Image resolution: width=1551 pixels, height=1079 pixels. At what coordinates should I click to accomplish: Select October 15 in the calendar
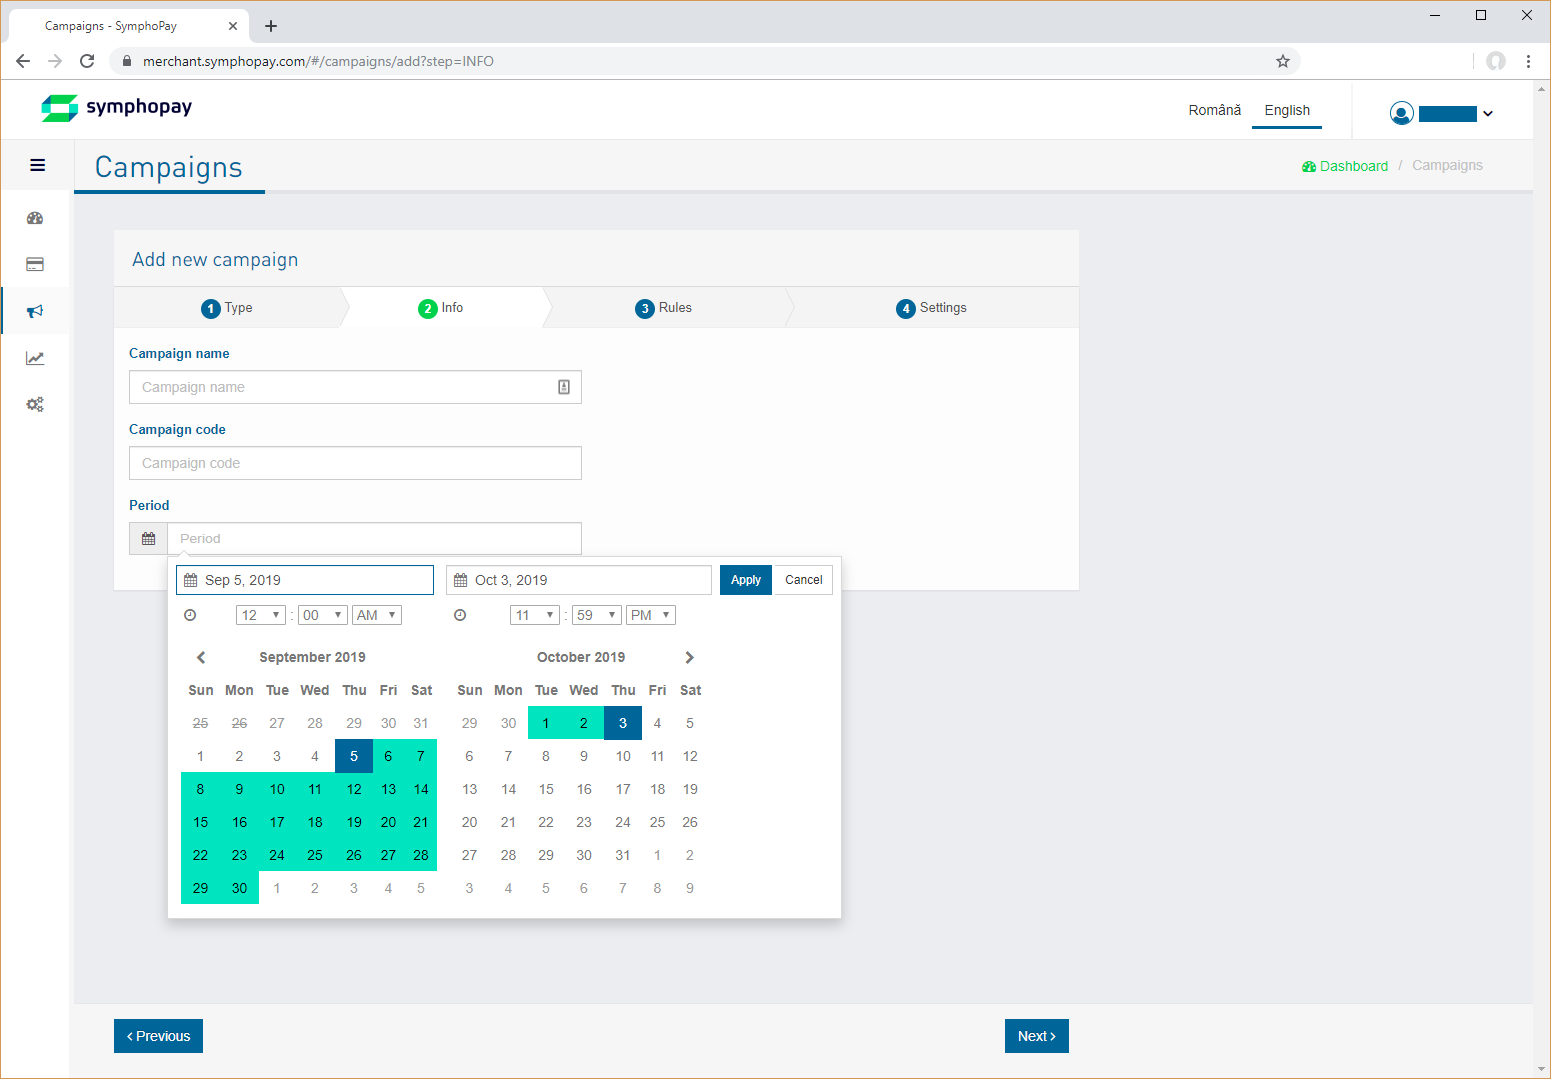[546, 789]
